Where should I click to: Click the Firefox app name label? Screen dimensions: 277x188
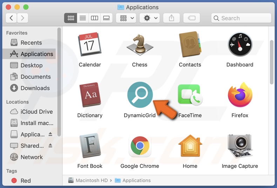pyautogui.click(x=240, y=115)
